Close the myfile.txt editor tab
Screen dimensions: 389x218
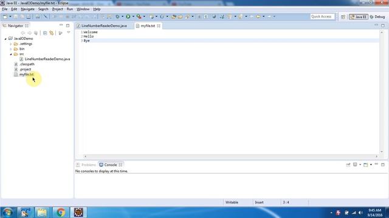(x=159, y=26)
